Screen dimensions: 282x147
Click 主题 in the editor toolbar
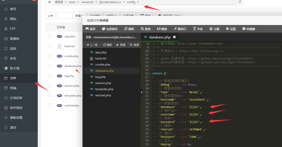point(214,29)
